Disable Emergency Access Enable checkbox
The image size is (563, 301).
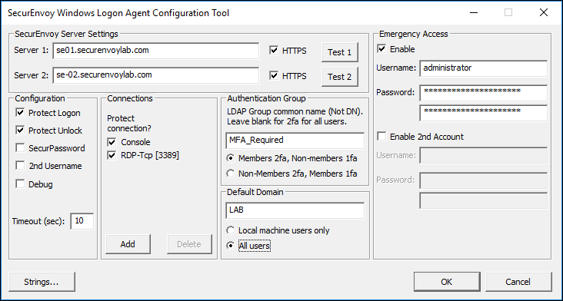coord(381,48)
